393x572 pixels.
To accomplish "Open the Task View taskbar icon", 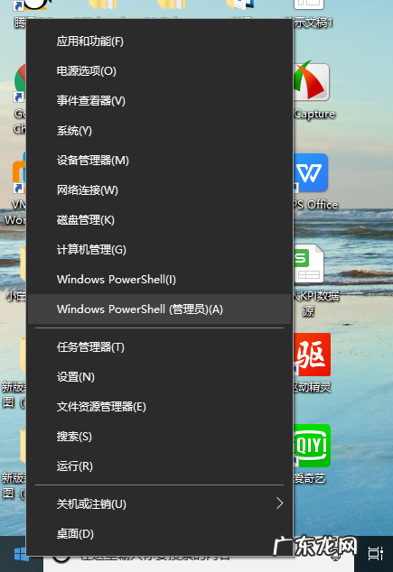I will [x=375, y=554].
